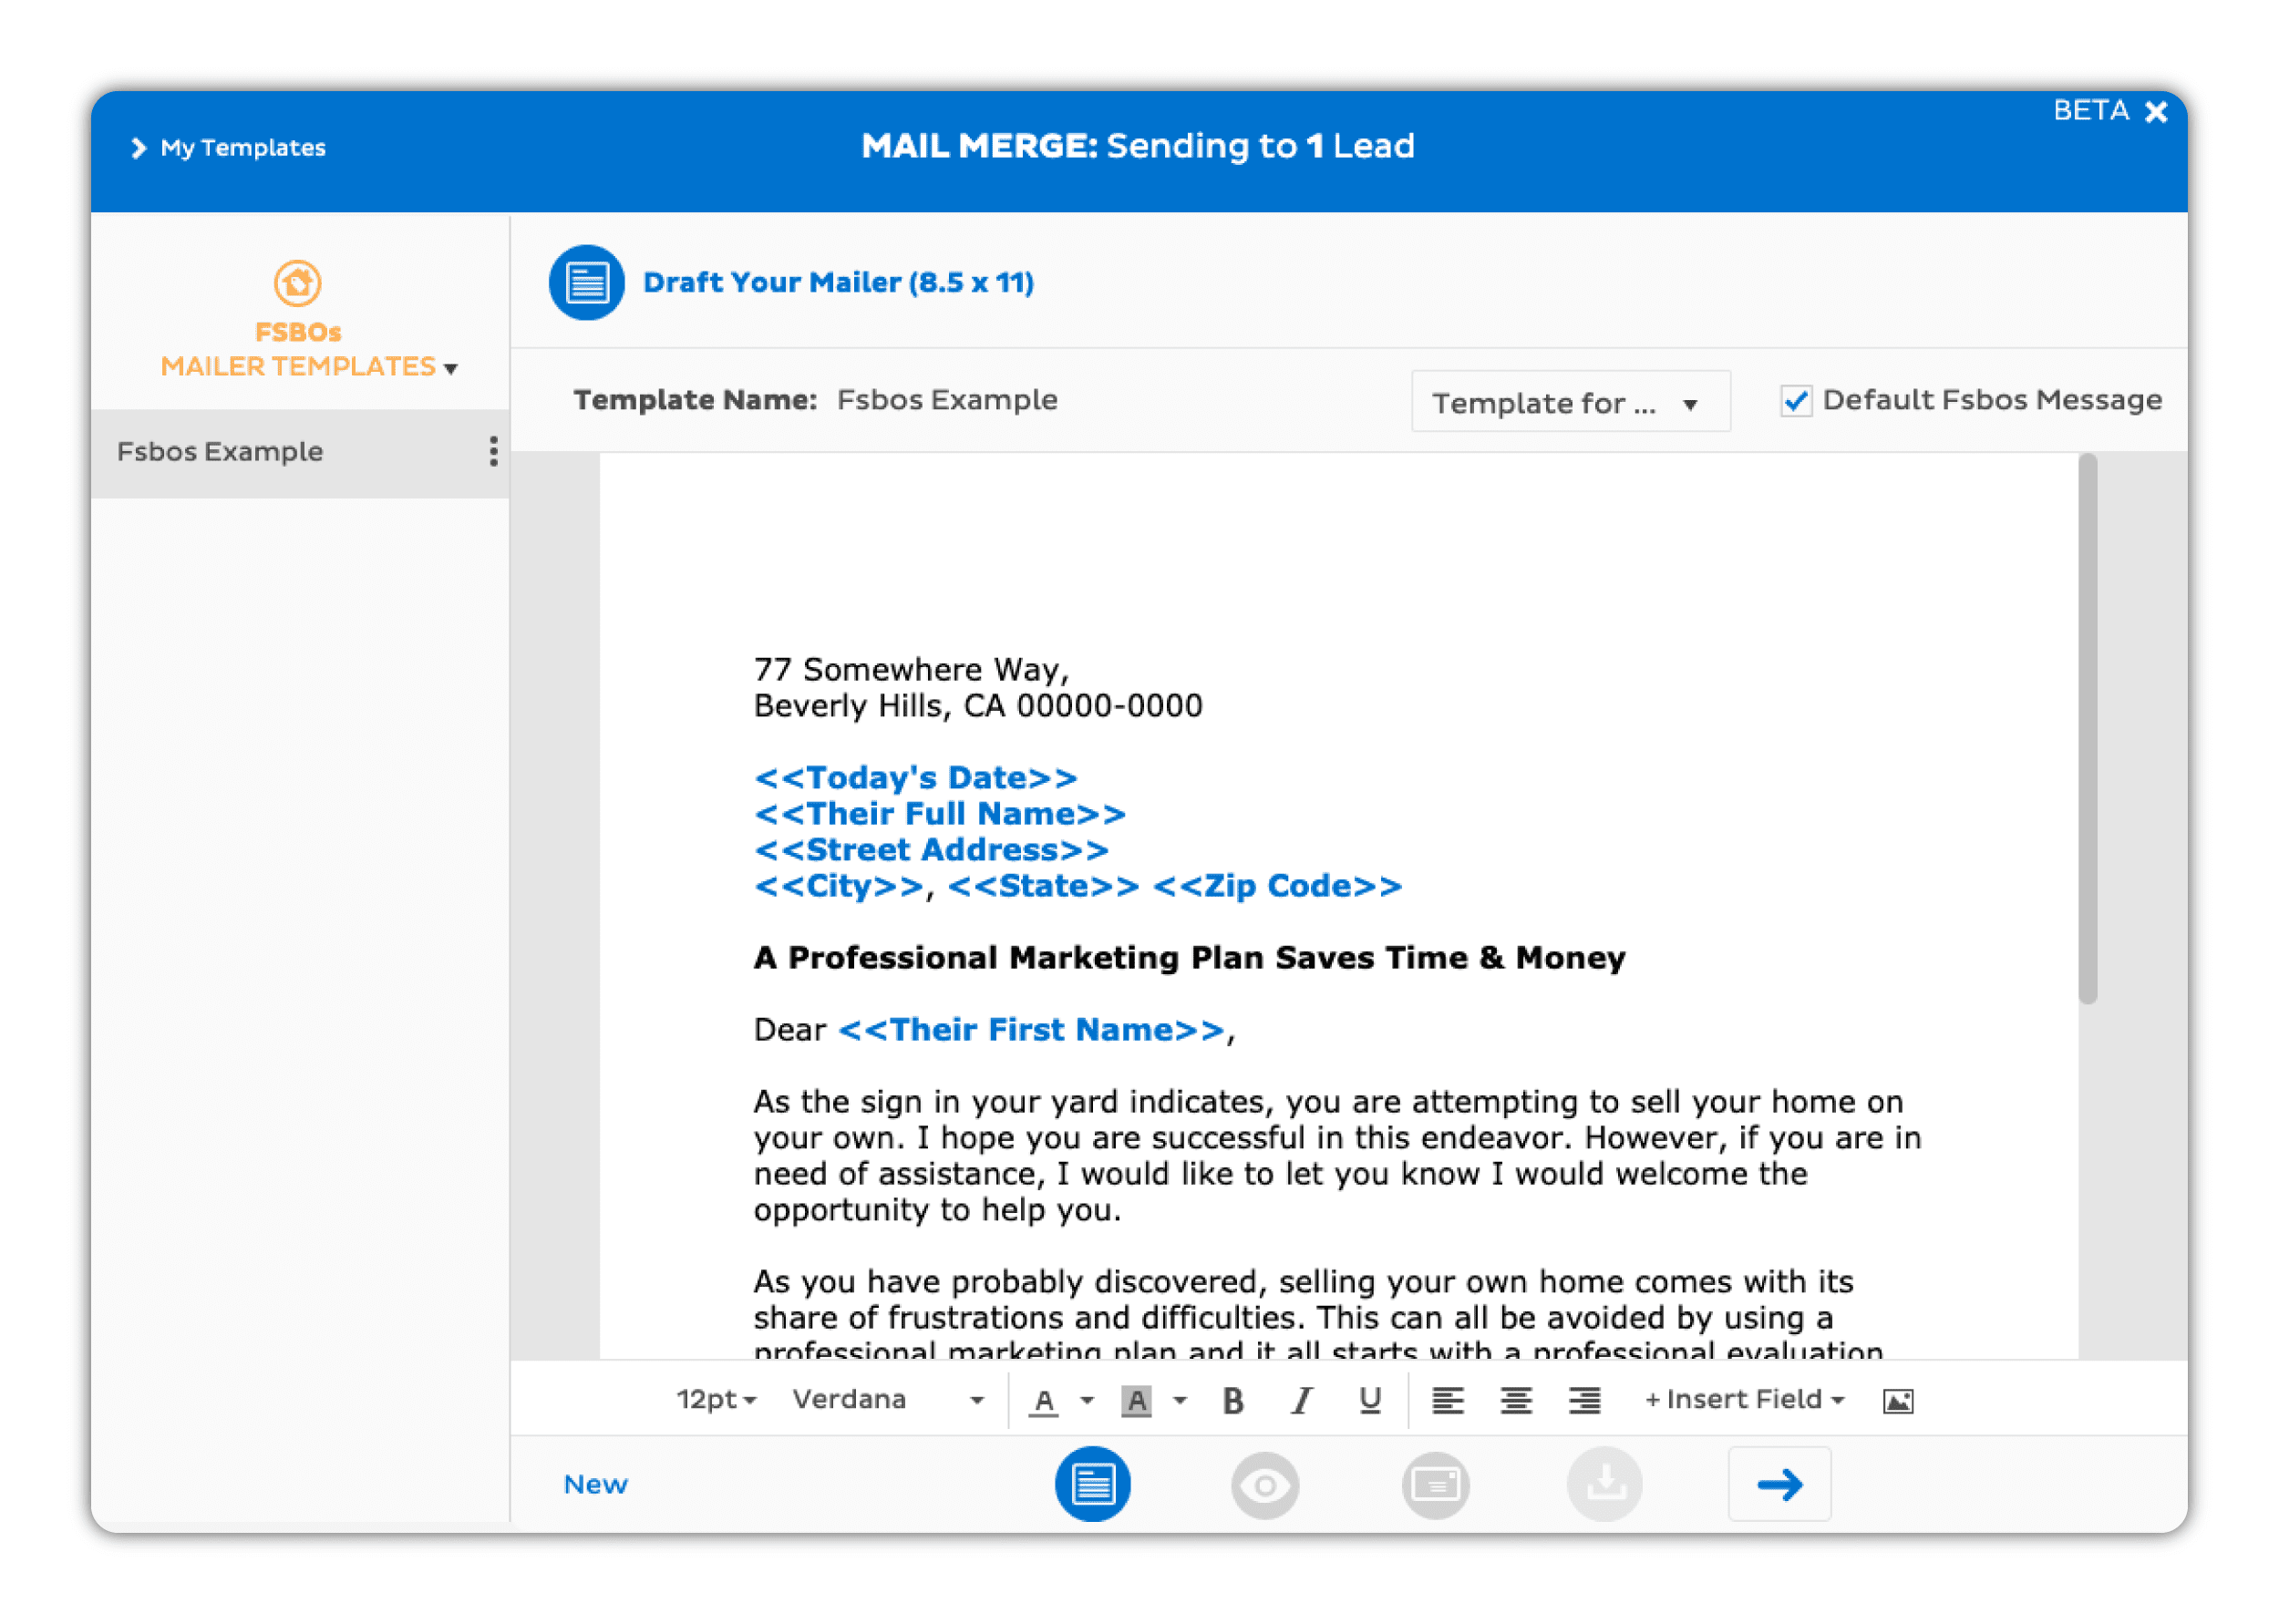Toggle italic formatting
The height and width of the screenshot is (1624, 2279).
pos(1302,1401)
